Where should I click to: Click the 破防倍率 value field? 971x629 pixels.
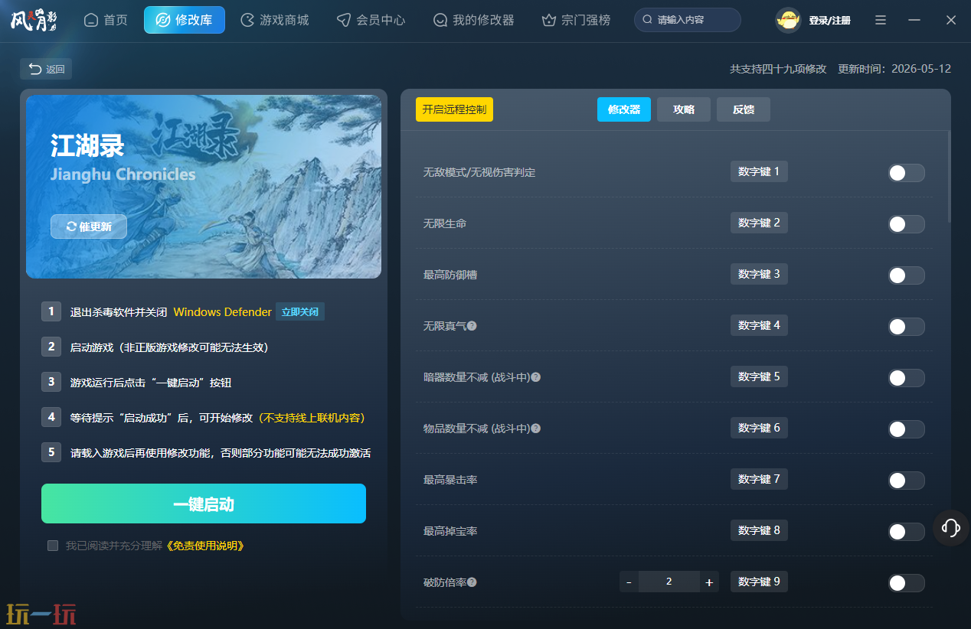tap(669, 582)
